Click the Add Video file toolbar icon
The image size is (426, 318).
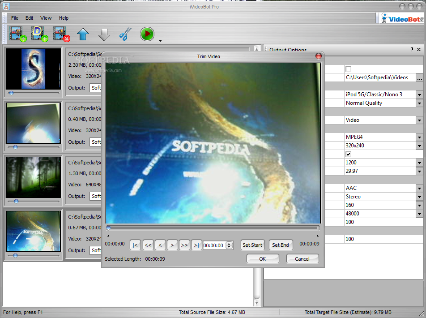17,34
